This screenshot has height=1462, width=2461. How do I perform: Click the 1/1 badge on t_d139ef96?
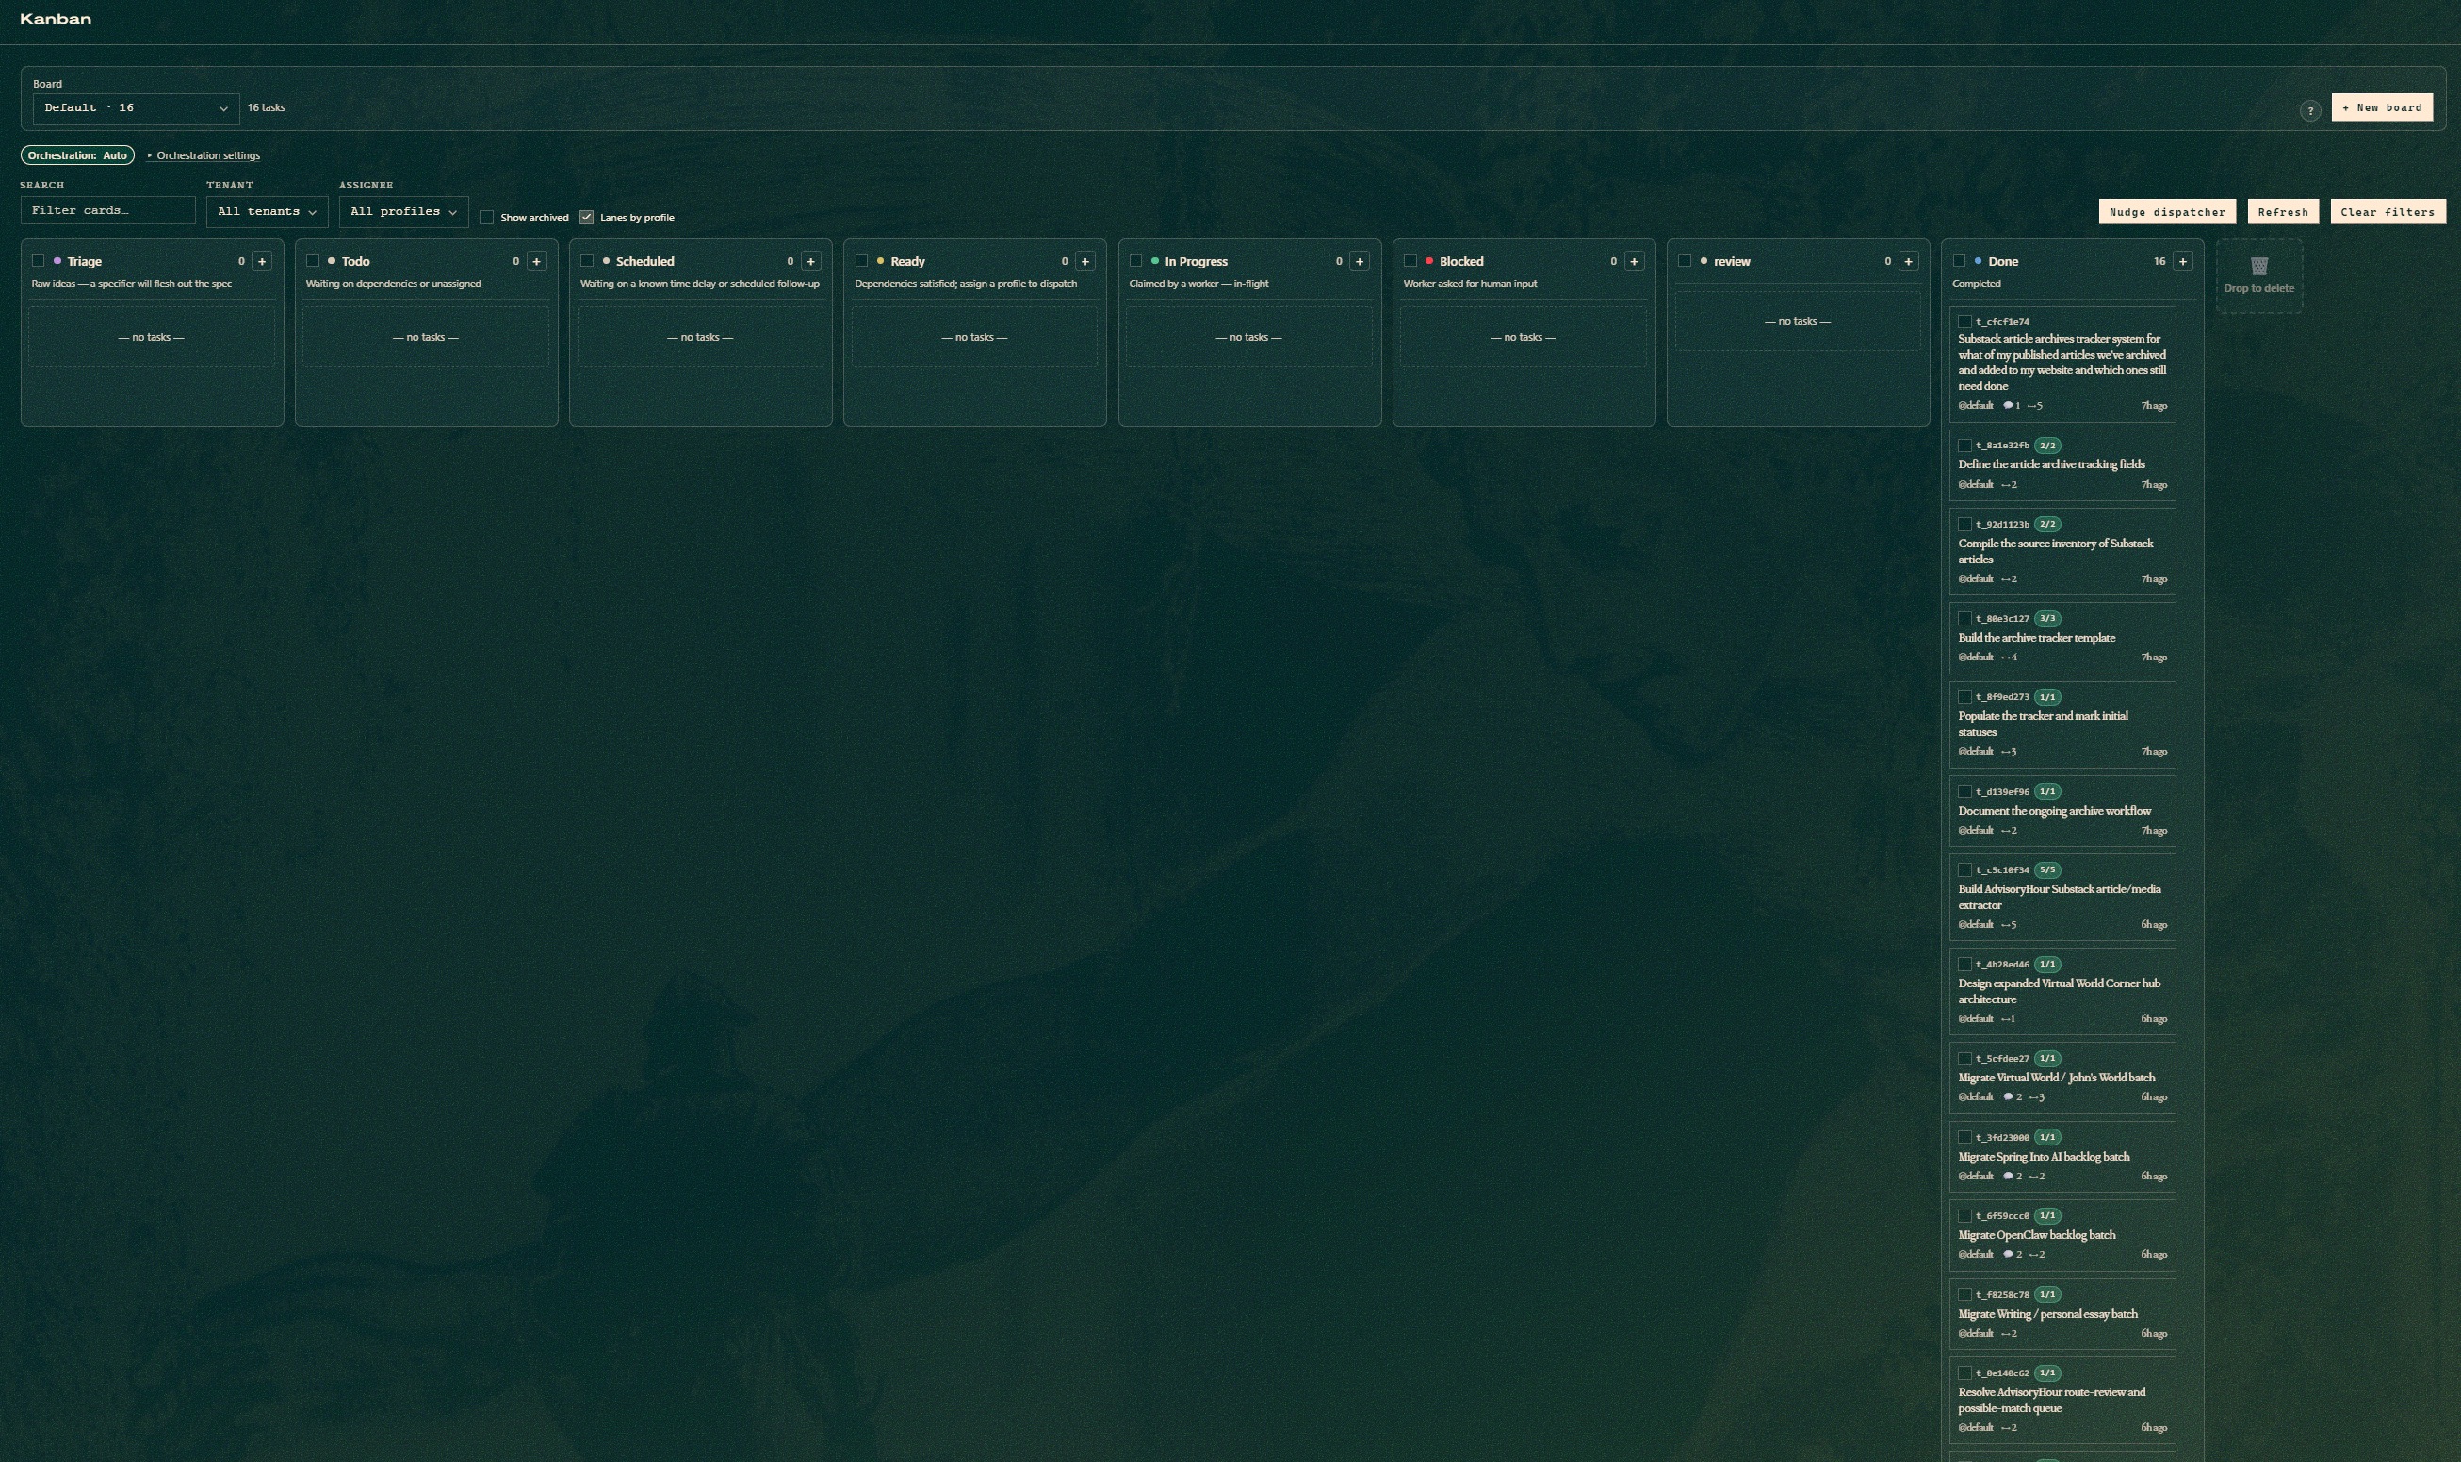(x=2047, y=791)
